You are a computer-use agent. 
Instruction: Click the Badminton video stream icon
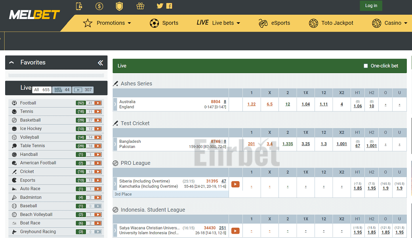(x=98, y=197)
